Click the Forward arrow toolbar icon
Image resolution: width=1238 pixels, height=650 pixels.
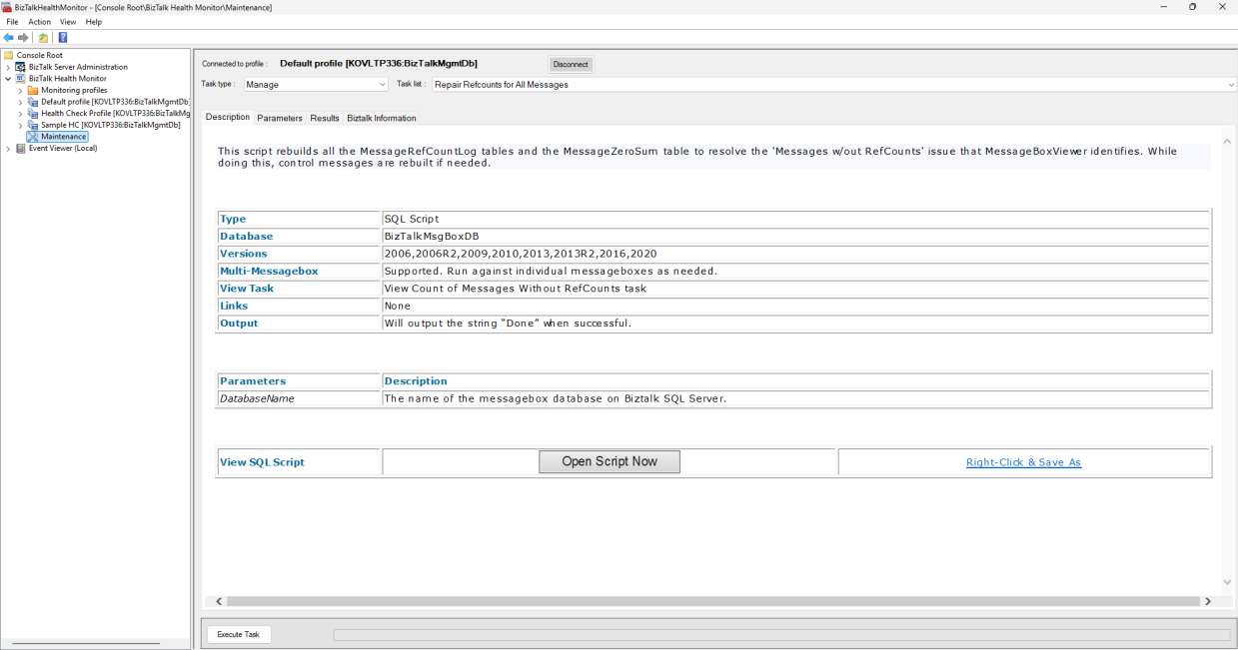point(23,38)
